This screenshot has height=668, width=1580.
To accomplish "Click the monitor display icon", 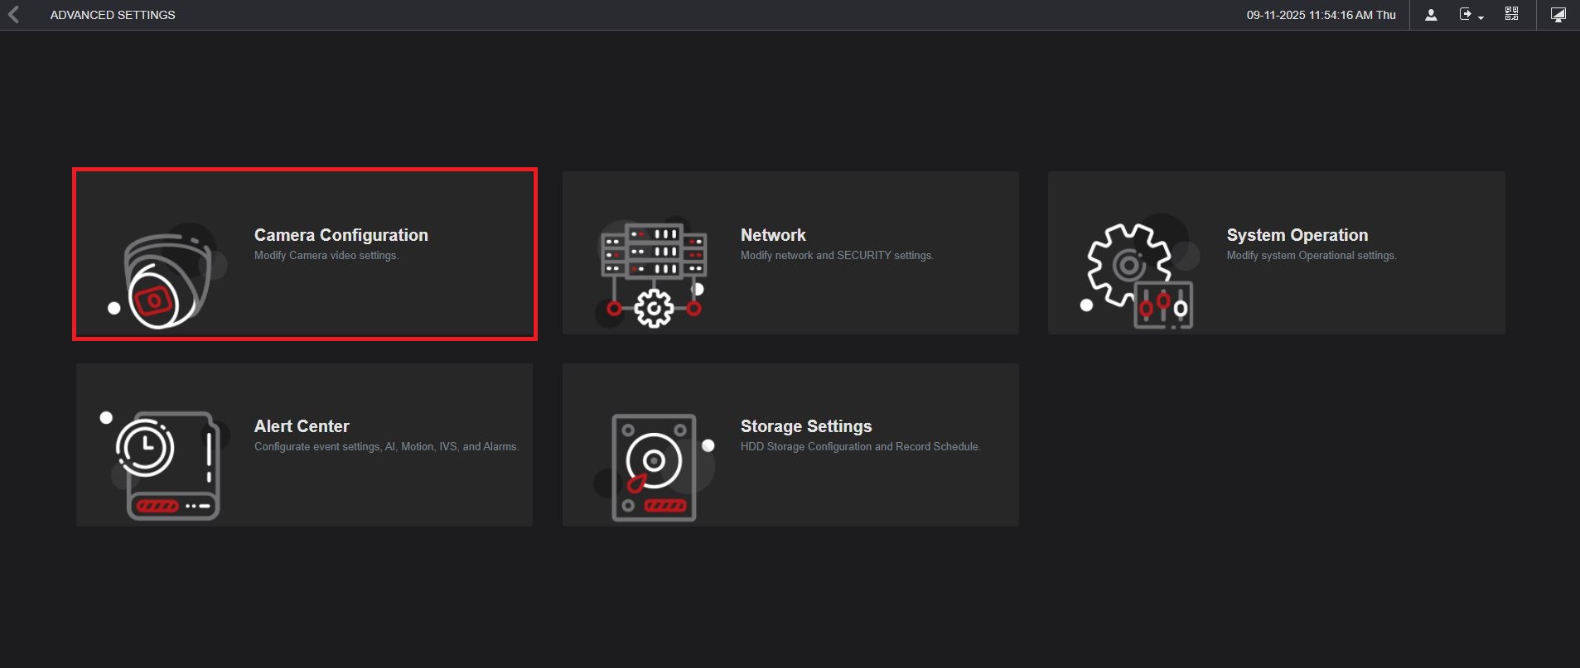I will coord(1558,15).
